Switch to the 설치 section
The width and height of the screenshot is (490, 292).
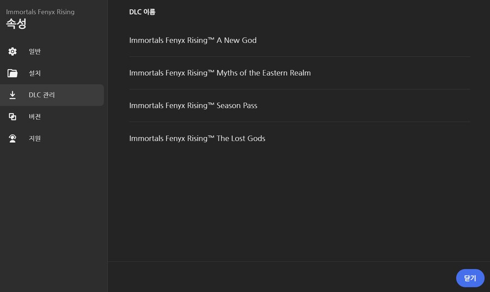click(x=35, y=73)
